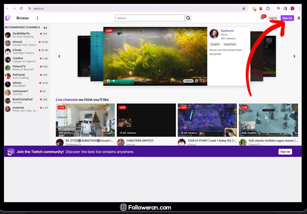Click the Log In button
The height and width of the screenshot is (214, 307).
(x=273, y=18)
